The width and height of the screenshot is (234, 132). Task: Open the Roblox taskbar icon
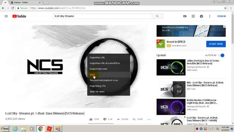(49, 129)
